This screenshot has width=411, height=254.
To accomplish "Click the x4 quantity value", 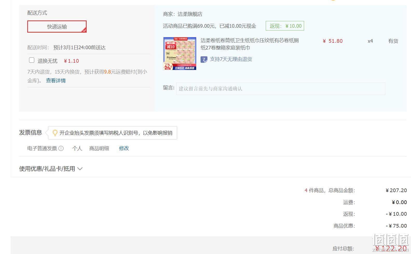I will coord(370,41).
